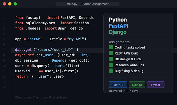
Task: Click the 'Delivered in 1–7 days' text
Action: tap(123, 91)
